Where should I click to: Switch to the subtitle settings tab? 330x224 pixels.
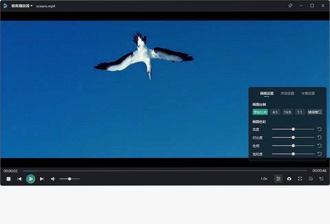pyautogui.click(x=308, y=93)
